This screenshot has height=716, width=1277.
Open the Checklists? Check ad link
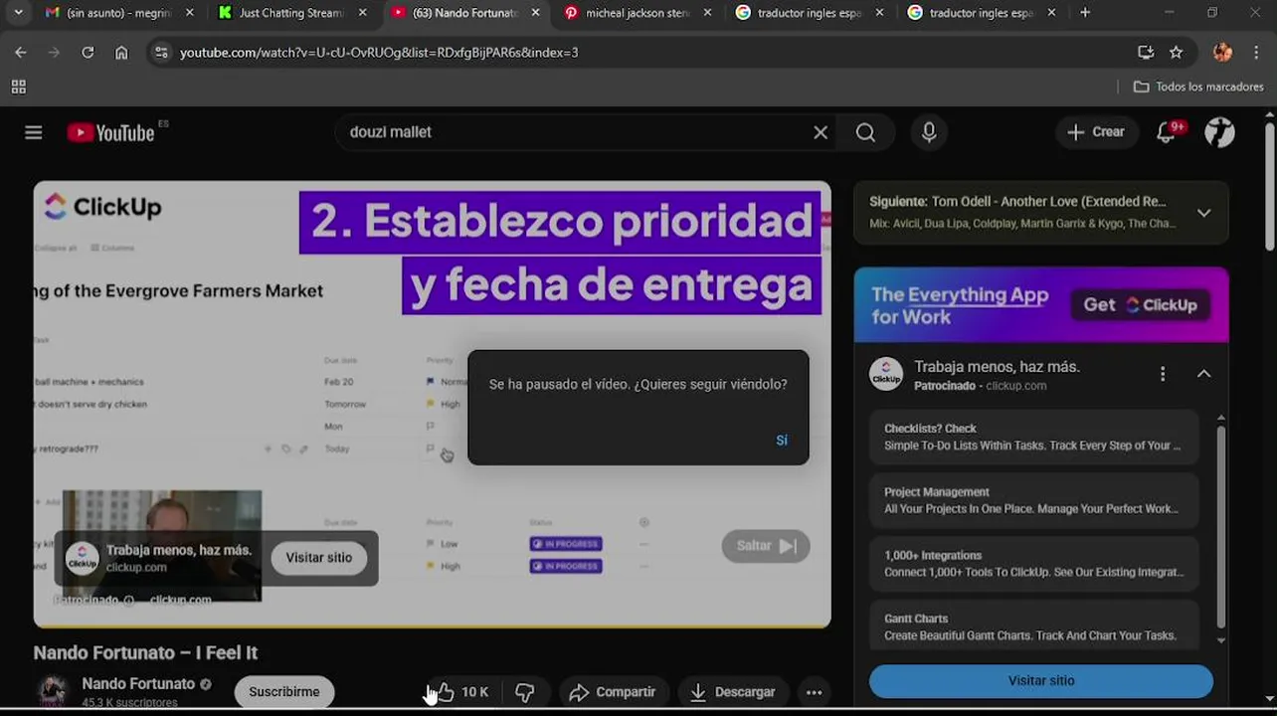click(1034, 437)
